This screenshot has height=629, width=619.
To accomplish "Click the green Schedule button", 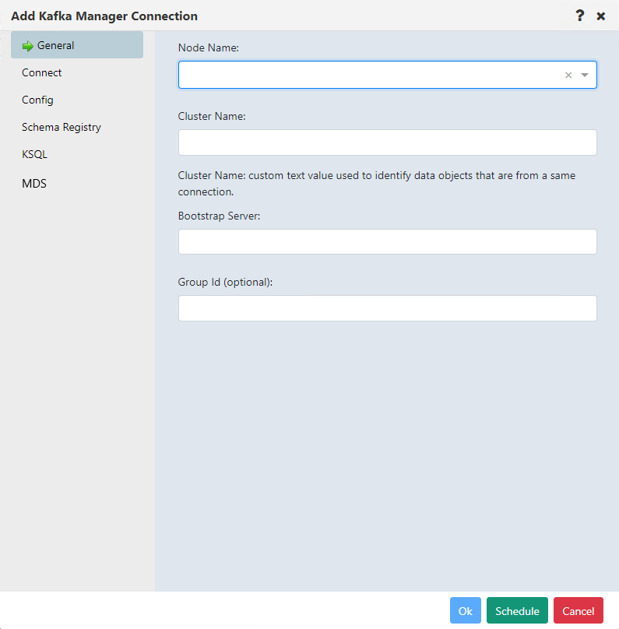I will coord(517,610).
